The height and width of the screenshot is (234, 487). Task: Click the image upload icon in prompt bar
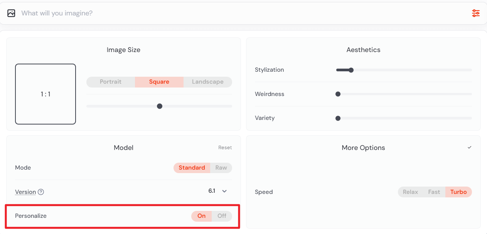click(x=11, y=13)
